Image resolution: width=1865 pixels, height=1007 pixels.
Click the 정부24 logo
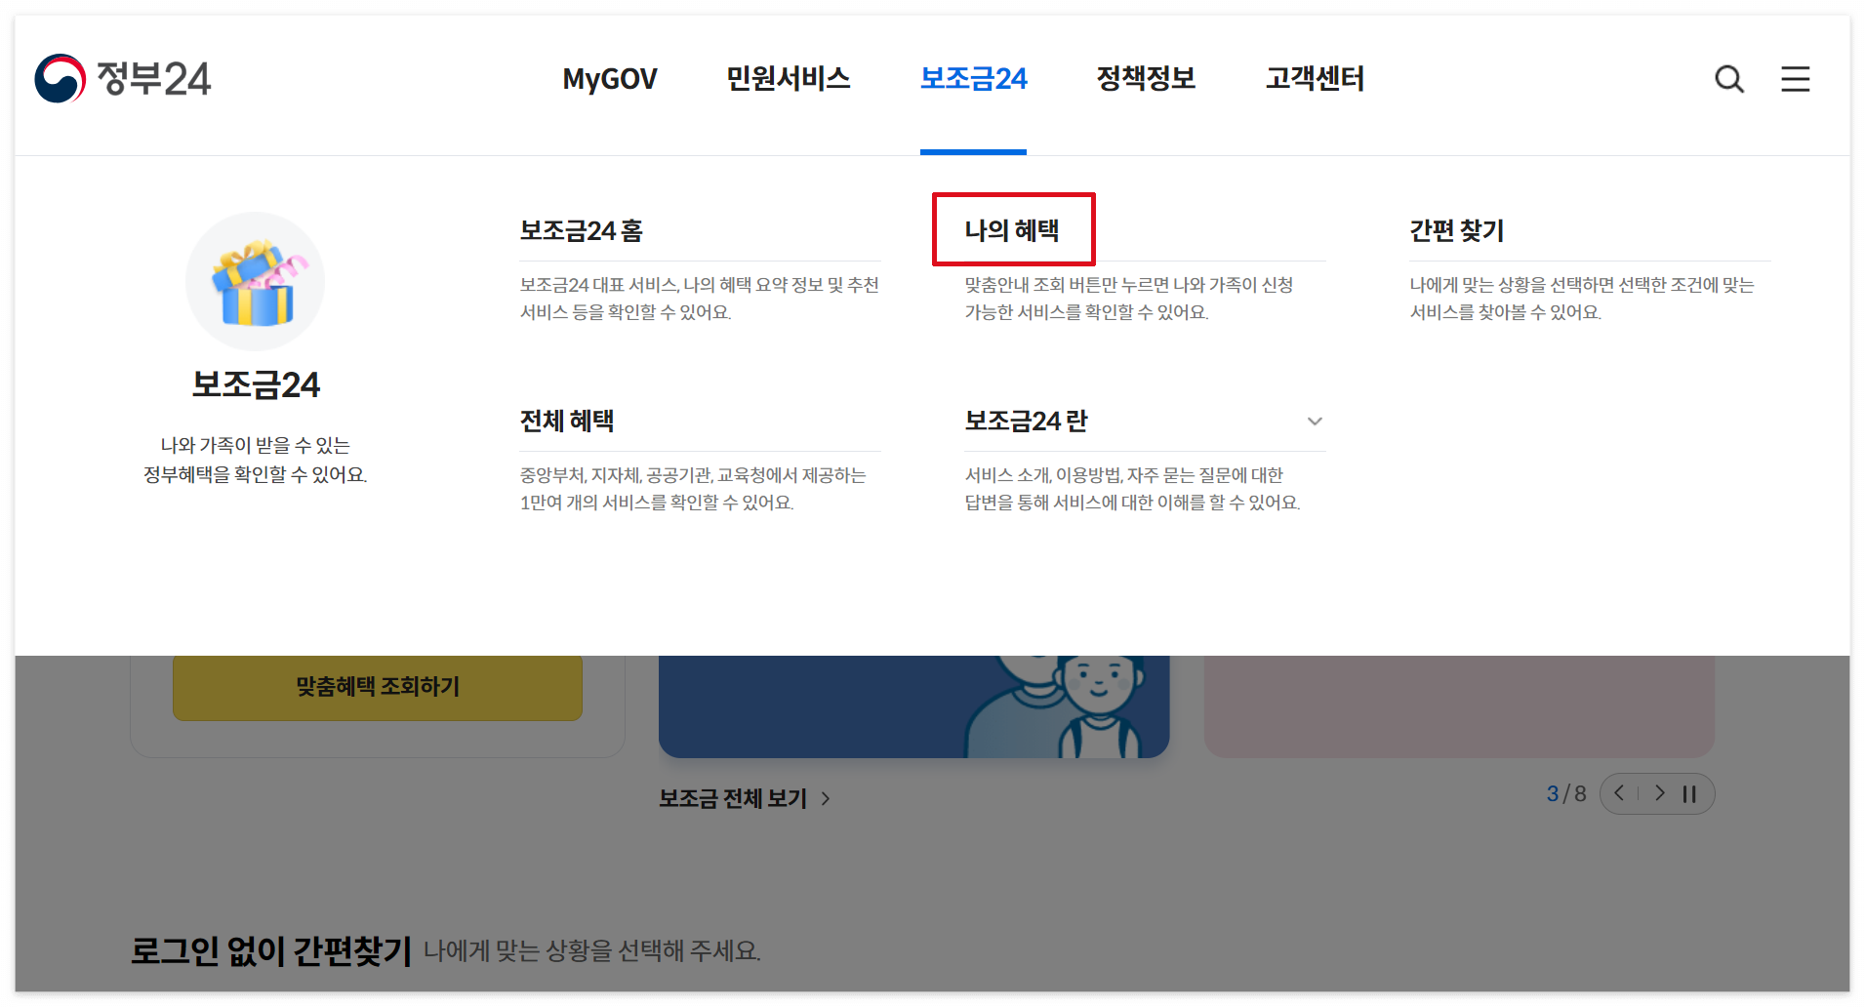click(x=124, y=78)
